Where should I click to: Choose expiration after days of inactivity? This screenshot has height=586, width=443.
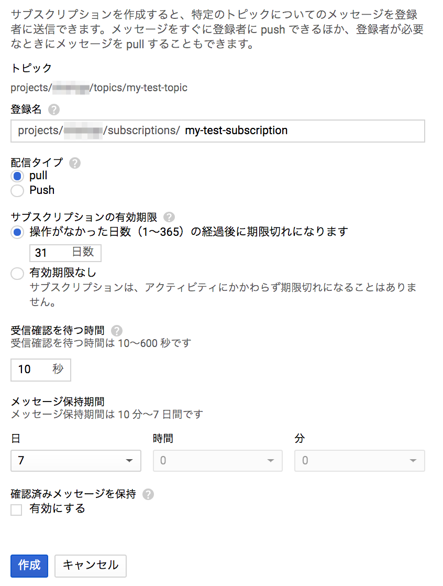(17, 231)
